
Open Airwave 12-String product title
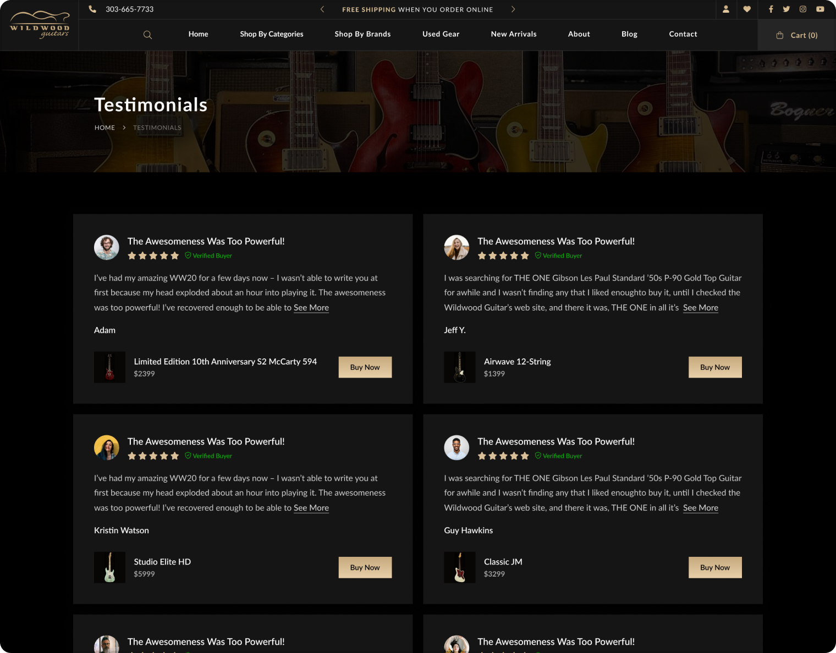[518, 362]
